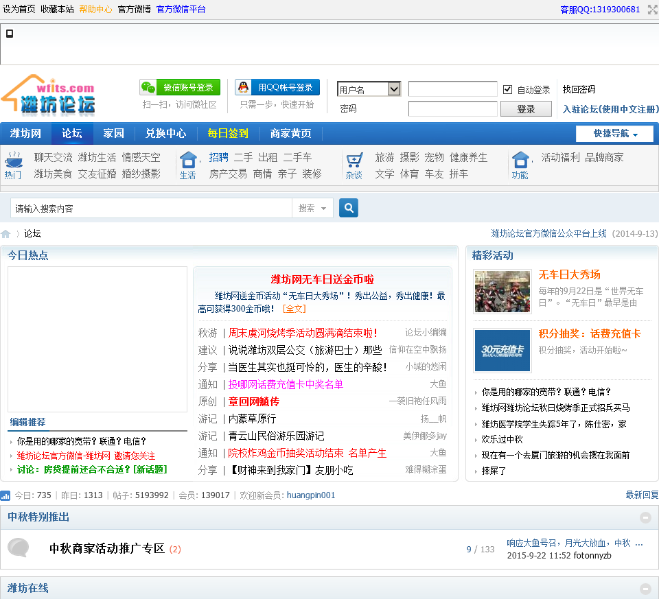
Task: Click the login button
Action: tap(526, 109)
